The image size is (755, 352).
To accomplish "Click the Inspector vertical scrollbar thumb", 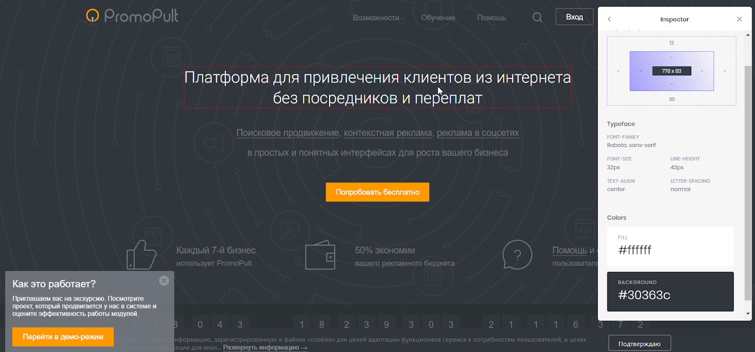I will coord(748,183).
